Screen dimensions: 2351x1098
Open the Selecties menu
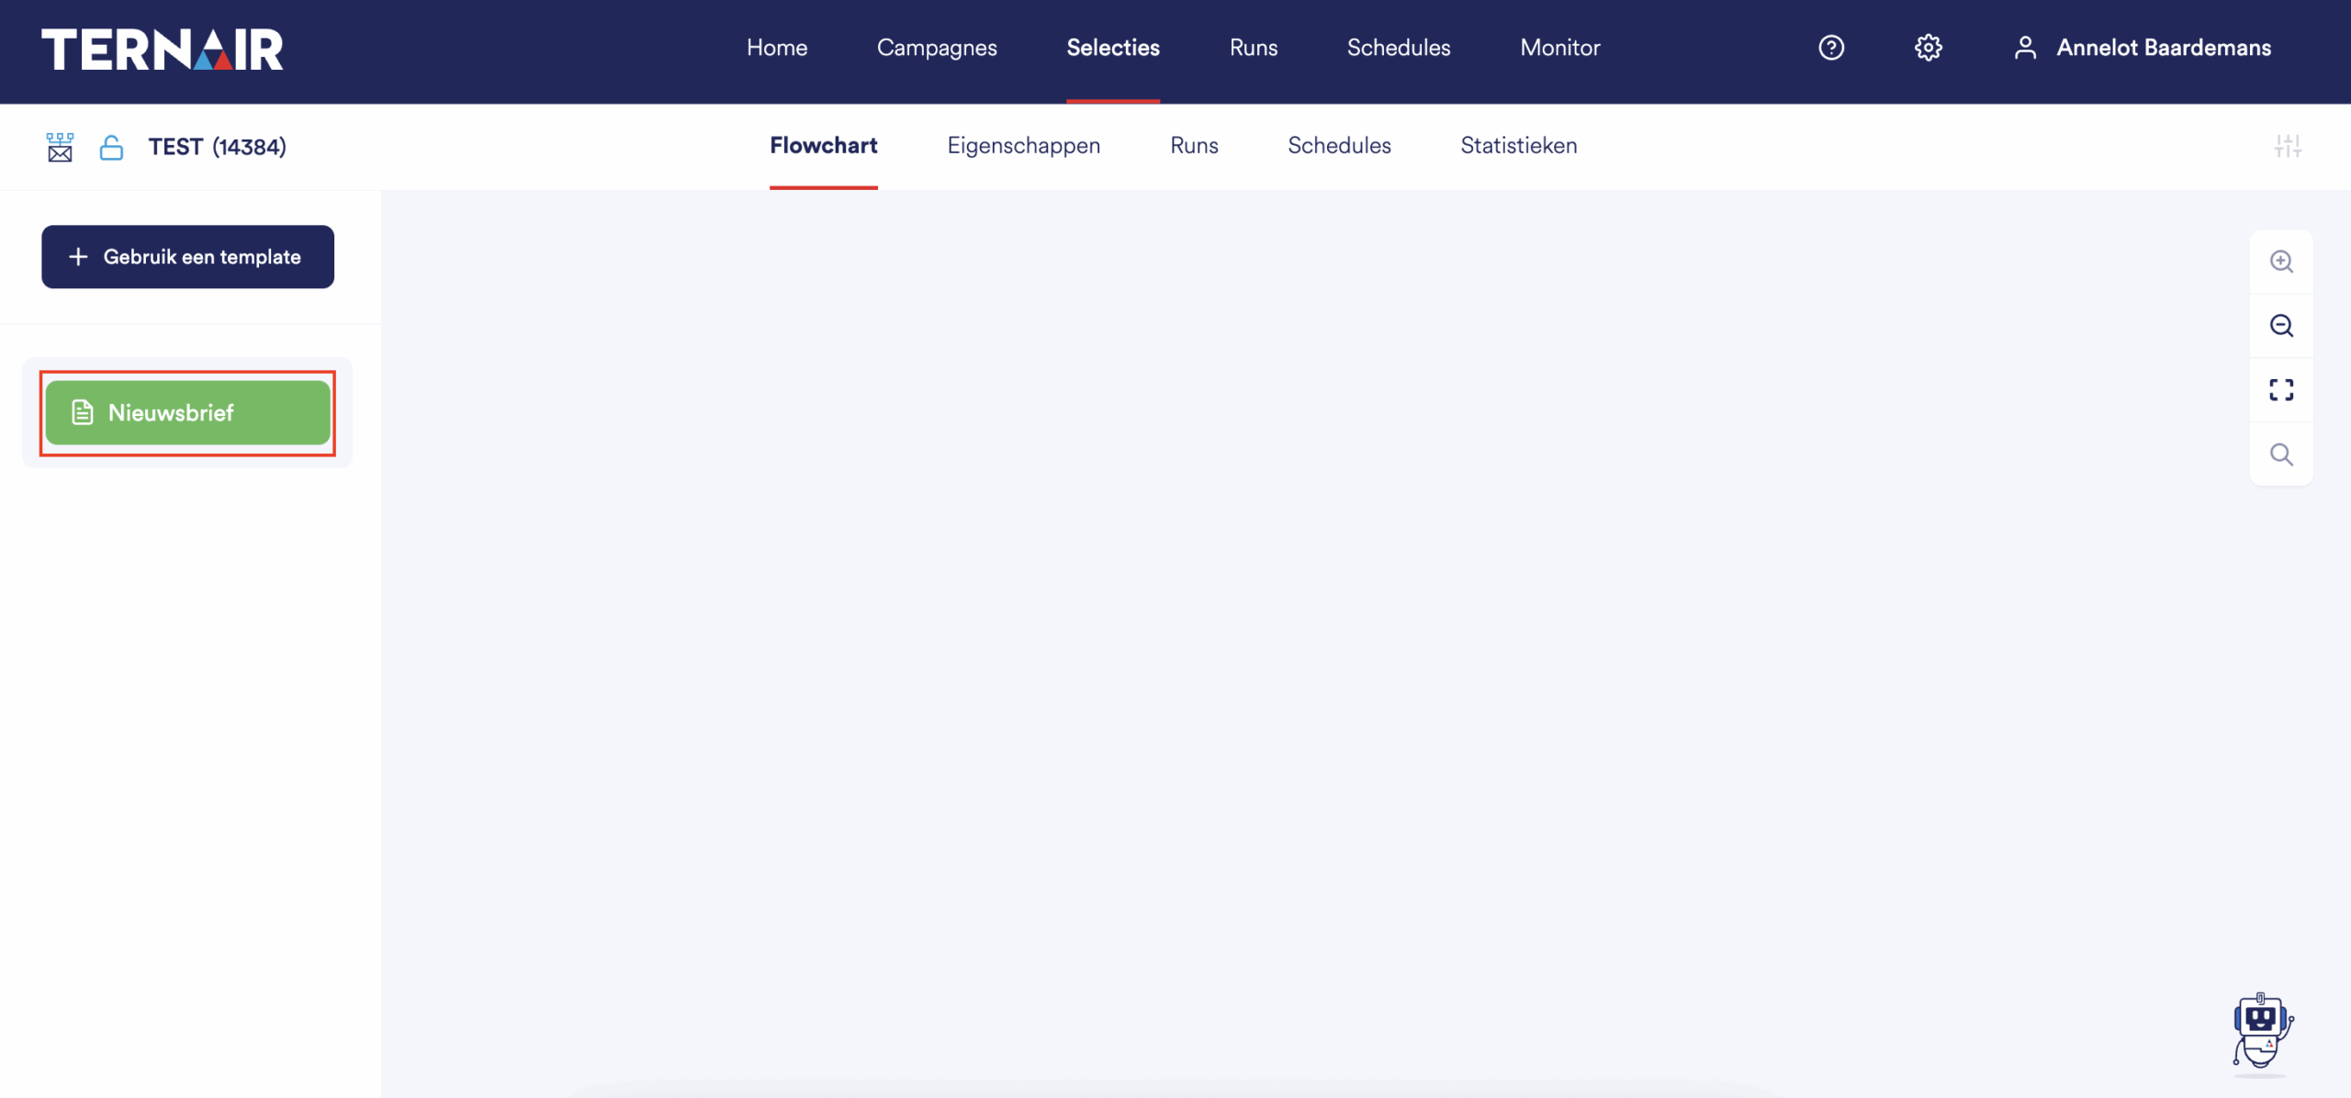point(1113,48)
